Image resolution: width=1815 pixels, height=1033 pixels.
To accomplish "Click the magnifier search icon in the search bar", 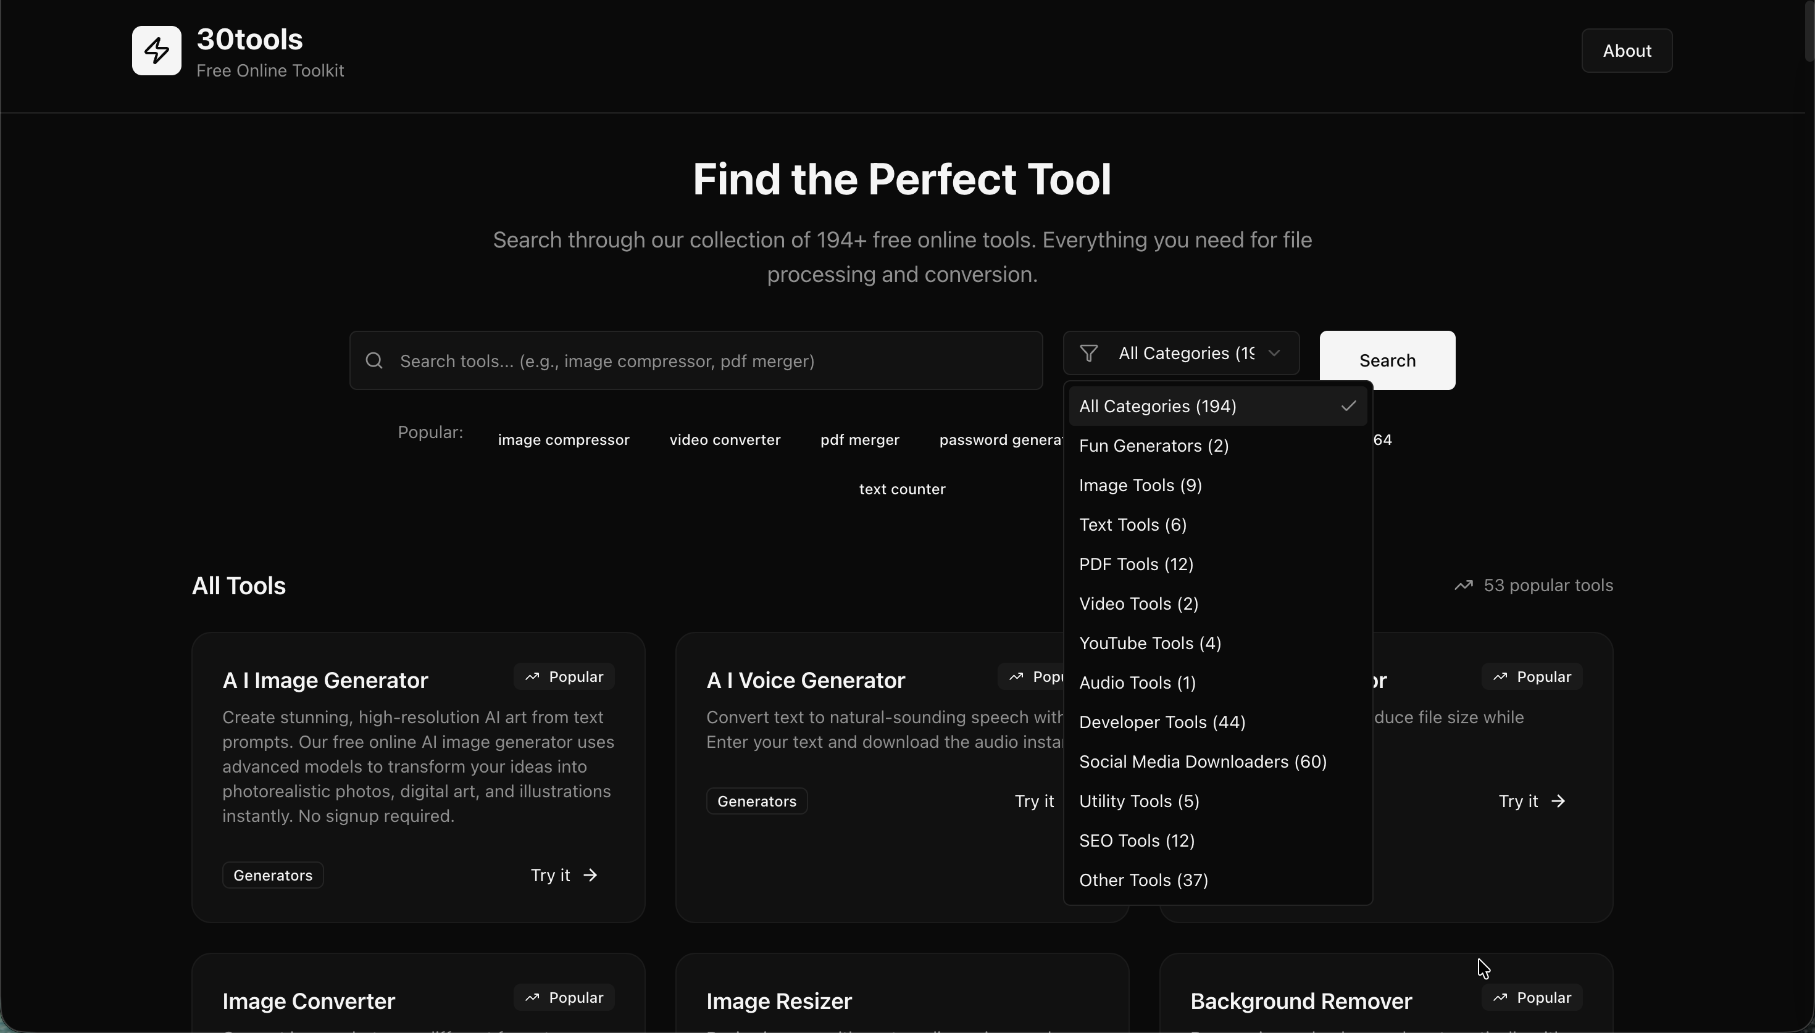I will (x=375, y=360).
